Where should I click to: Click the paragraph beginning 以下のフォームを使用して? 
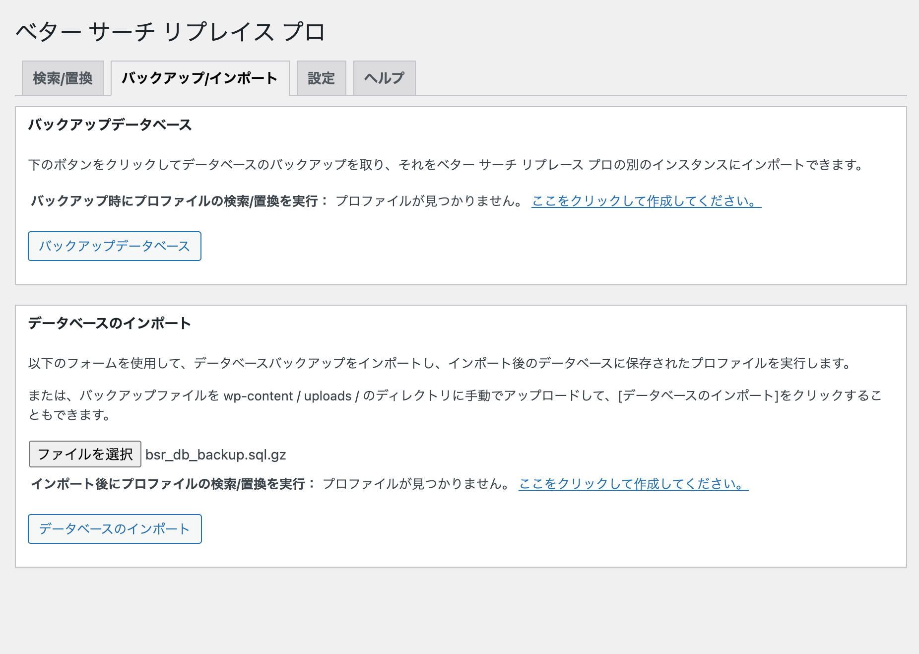point(441,363)
